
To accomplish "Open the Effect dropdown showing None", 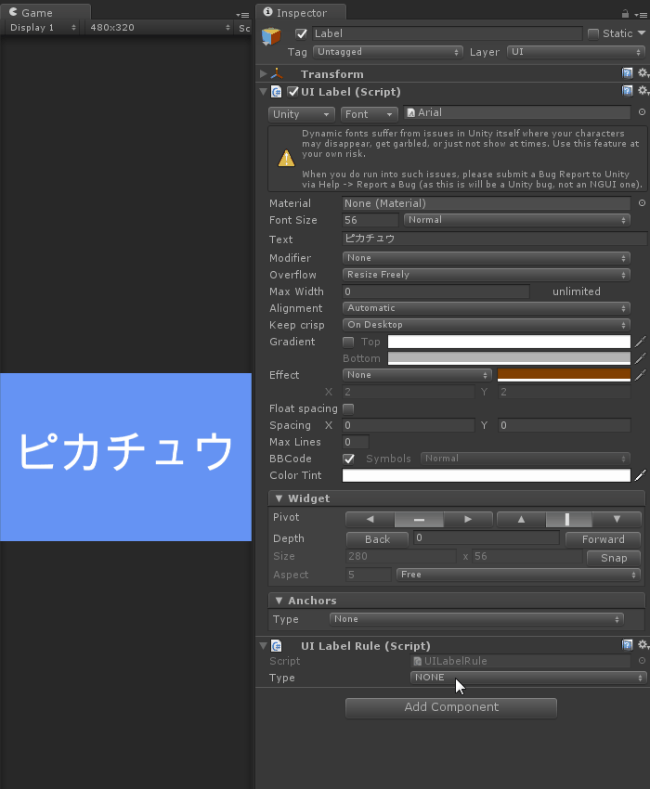I will coord(417,375).
